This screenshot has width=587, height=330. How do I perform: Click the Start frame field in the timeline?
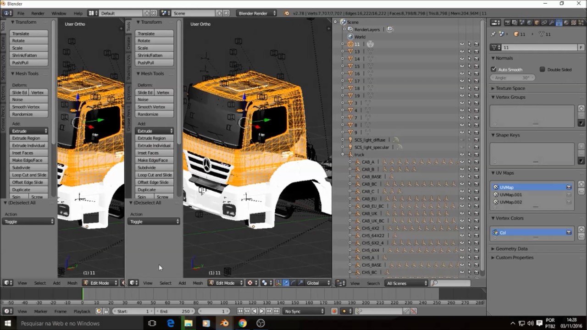pos(133,311)
